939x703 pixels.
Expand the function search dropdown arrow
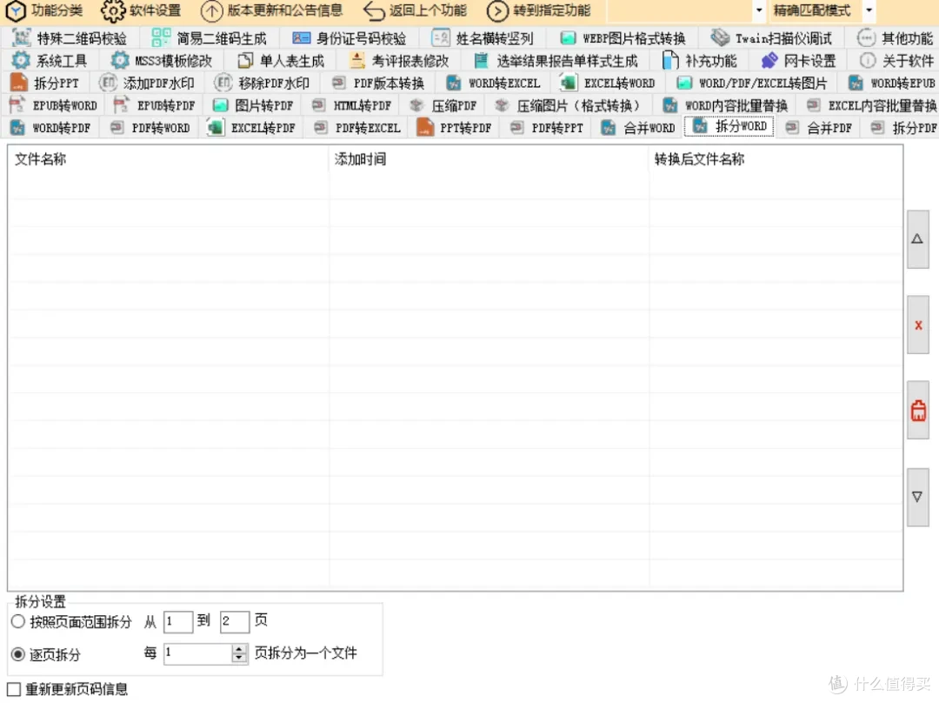click(759, 10)
